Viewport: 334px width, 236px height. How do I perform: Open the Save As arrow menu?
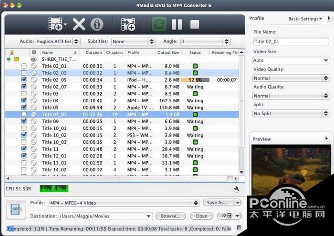[238, 203]
